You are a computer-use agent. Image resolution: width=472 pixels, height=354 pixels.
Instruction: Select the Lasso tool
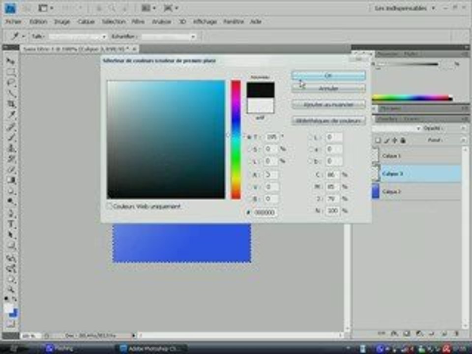tap(11, 83)
